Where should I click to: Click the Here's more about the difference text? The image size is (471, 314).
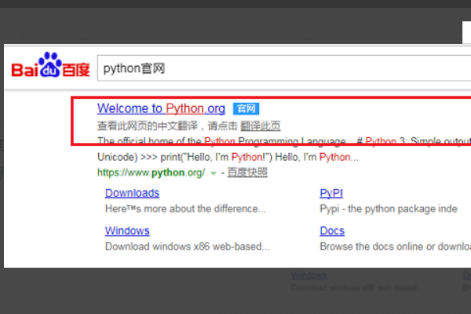pos(185,209)
